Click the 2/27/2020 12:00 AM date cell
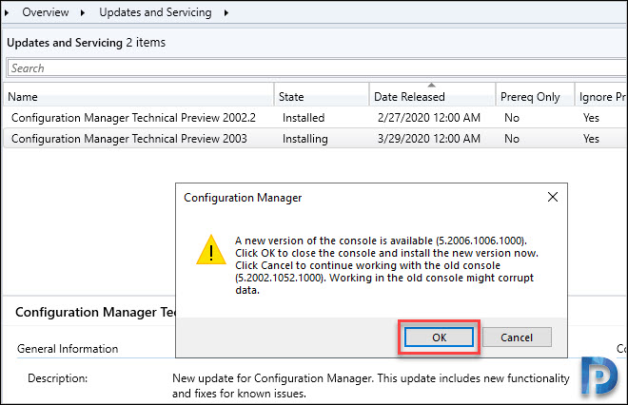Screen dimensions: 628x405 click(x=428, y=118)
